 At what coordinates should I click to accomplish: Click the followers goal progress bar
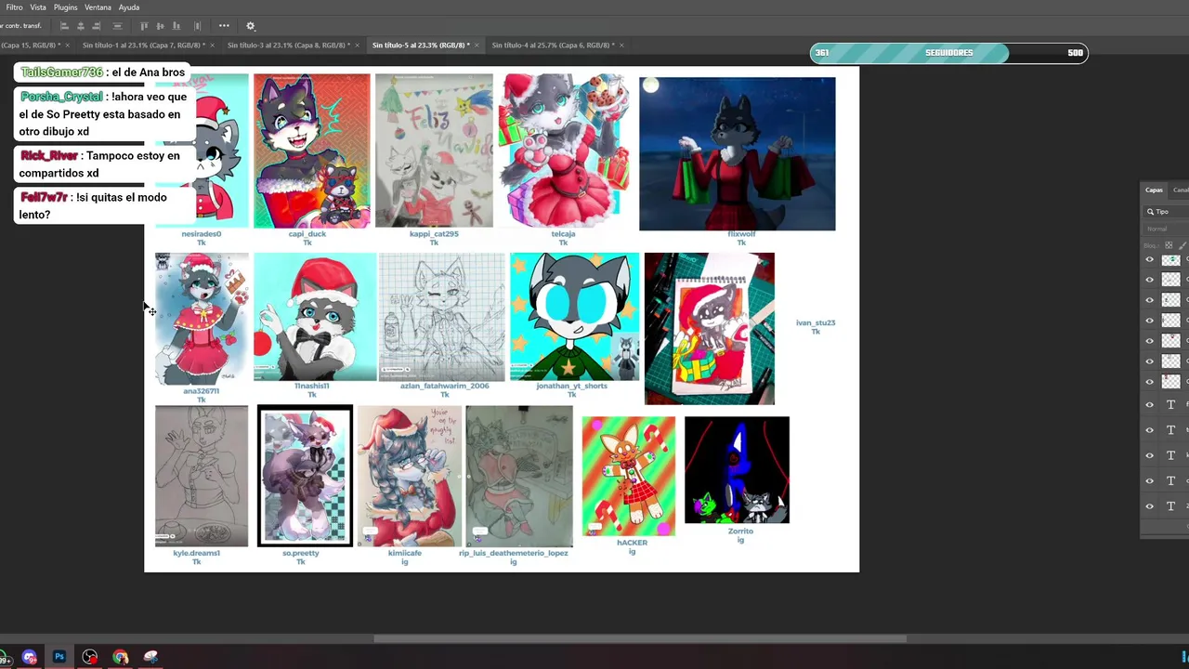click(x=948, y=53)
